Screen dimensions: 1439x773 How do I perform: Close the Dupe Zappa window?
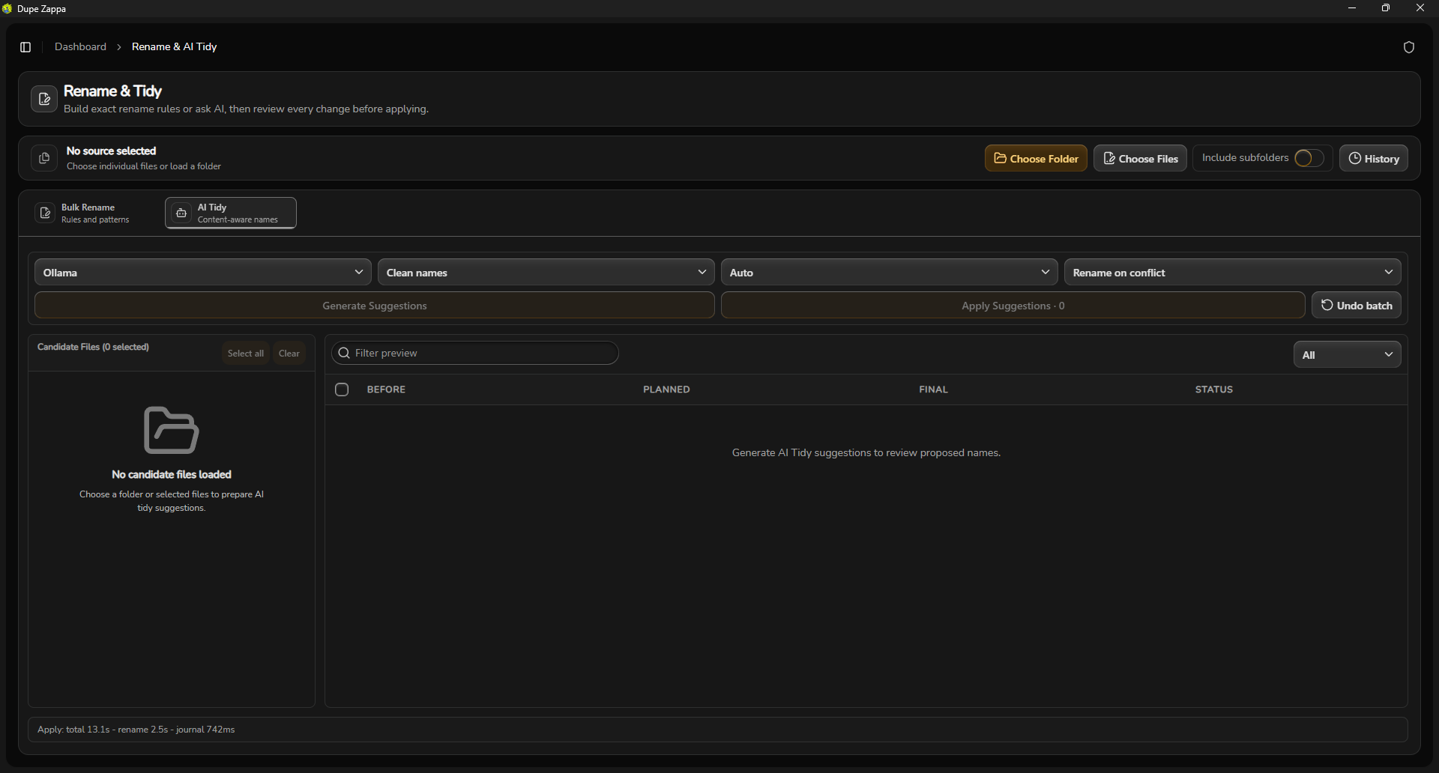1420,8
